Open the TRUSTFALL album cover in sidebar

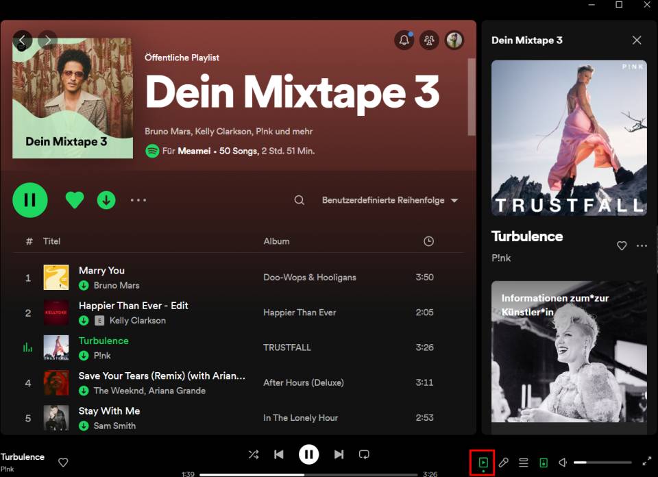(569, 138)
